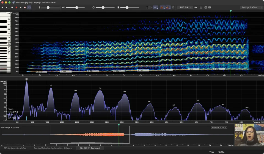264x154 pixels.
Task: Open the spectrum view options arrow
Action: (170, 8)
